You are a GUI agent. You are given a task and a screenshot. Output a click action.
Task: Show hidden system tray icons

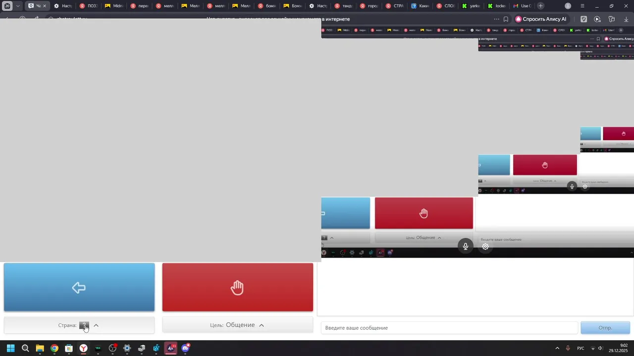[557, 348]
